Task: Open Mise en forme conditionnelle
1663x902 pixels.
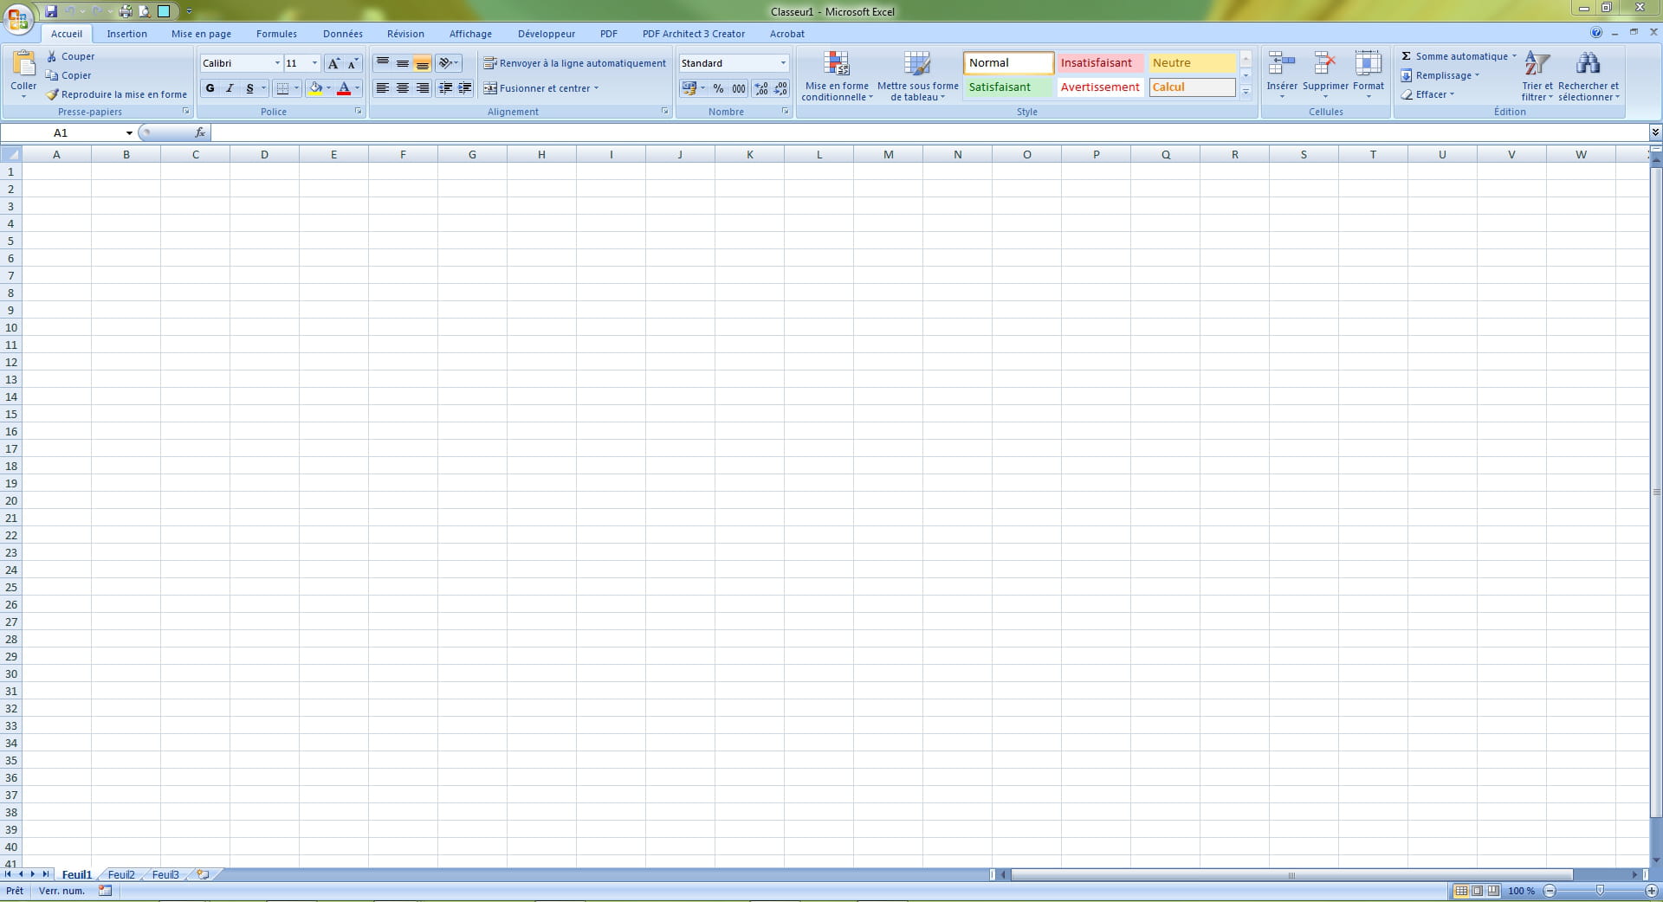Action: point(836,65)
